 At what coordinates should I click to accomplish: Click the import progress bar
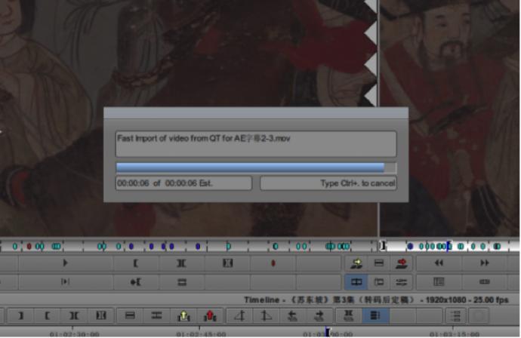(256, 167)
